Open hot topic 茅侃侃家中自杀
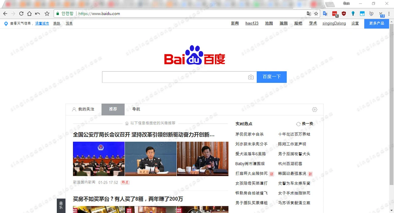The image size is (394, 213). tap(250, 134)
